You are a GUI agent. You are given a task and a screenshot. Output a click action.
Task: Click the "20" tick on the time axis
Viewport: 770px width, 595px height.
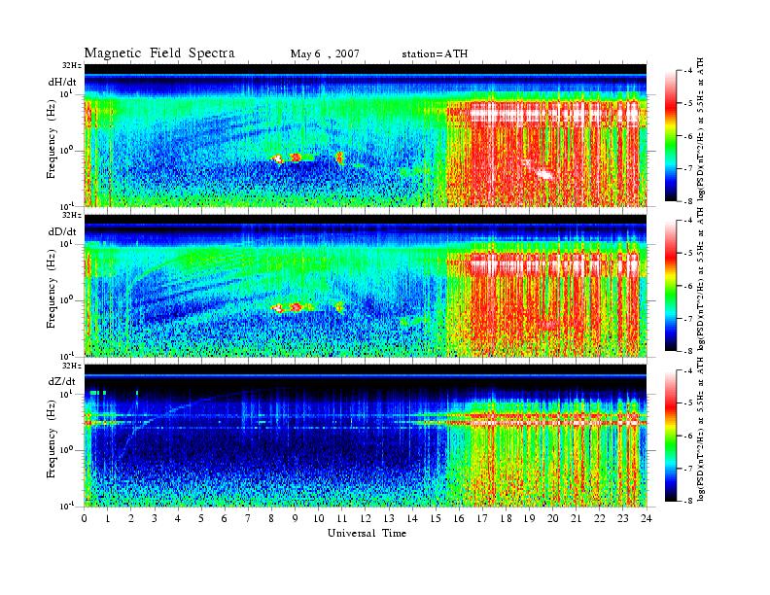click(553, 519)
